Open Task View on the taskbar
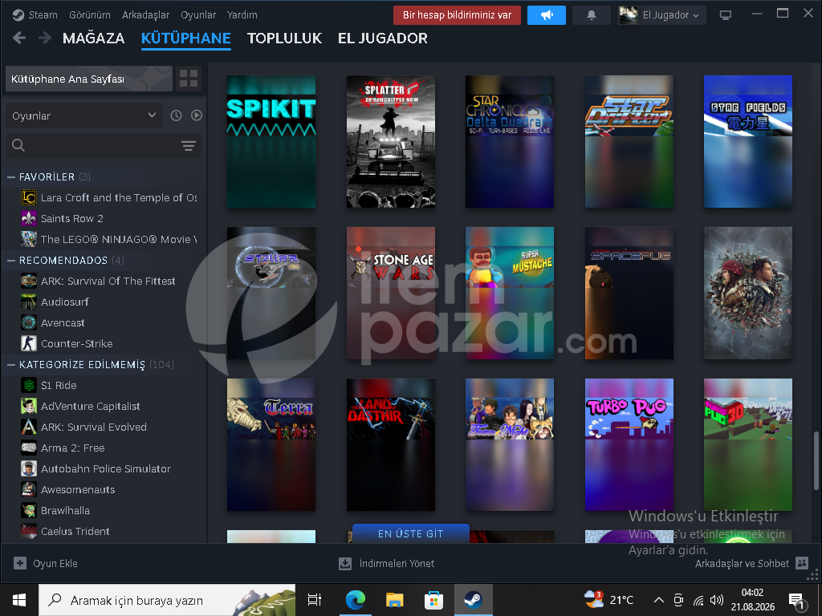The width and height of the screenshot is (822, 616). coord(315,600)
